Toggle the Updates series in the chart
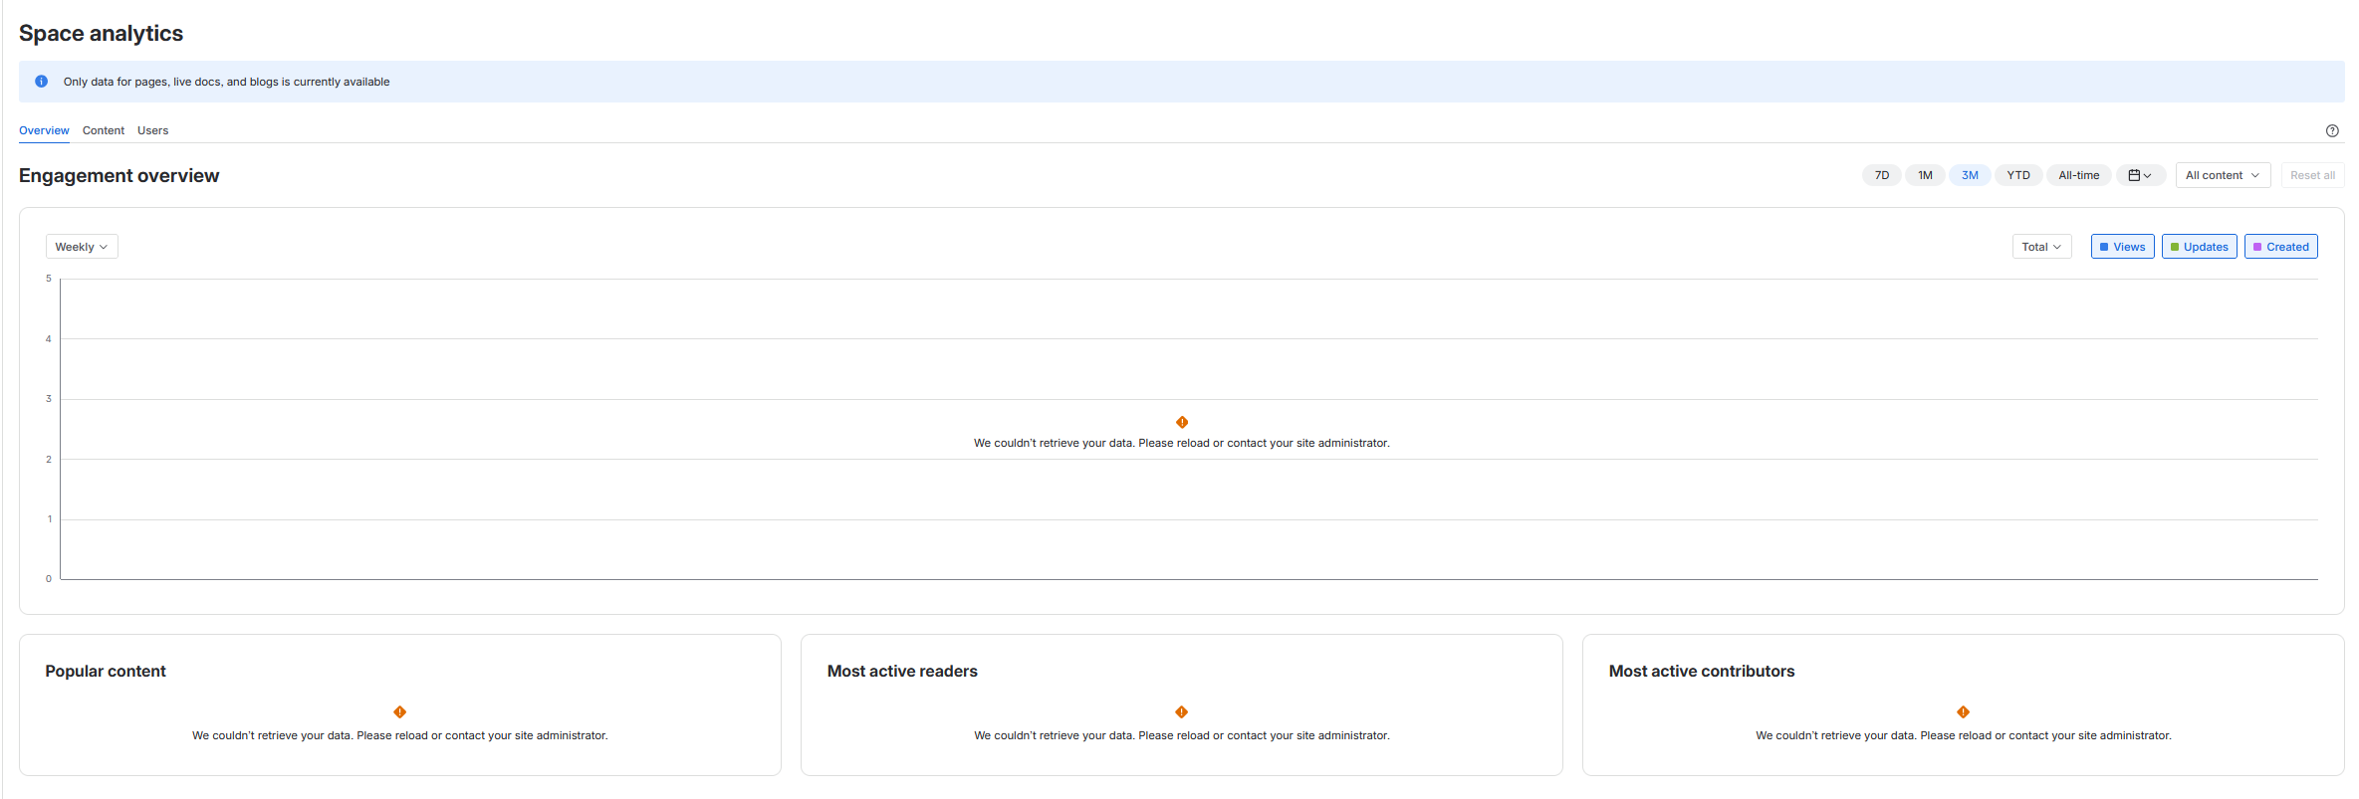The width and height of the screenshot is (2359, 799). coord(2199,247)
